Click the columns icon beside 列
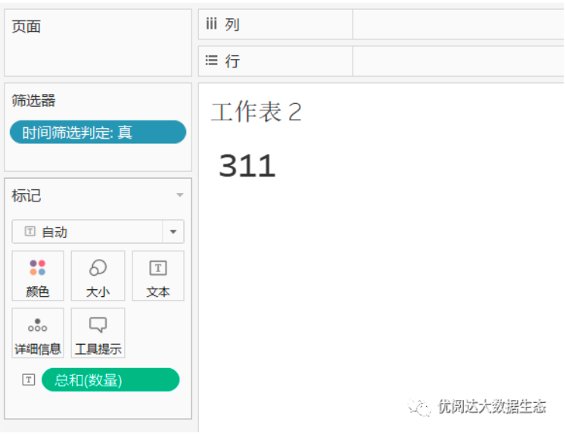 (212, 24)
